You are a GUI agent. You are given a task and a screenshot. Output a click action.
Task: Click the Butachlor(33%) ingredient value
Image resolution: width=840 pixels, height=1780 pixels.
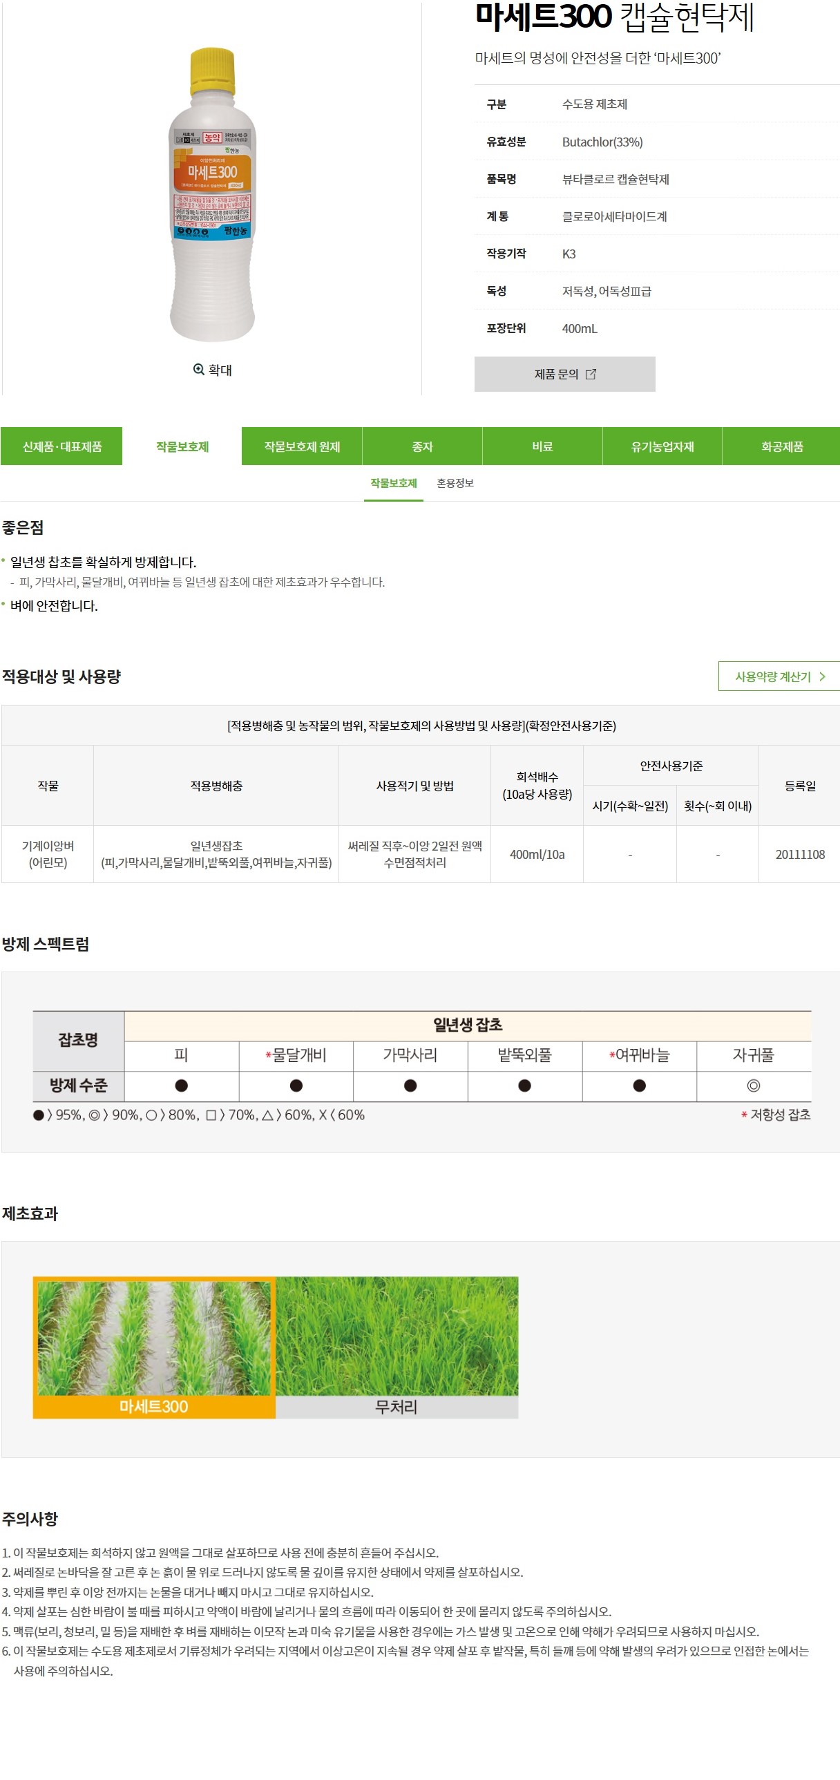602,142
